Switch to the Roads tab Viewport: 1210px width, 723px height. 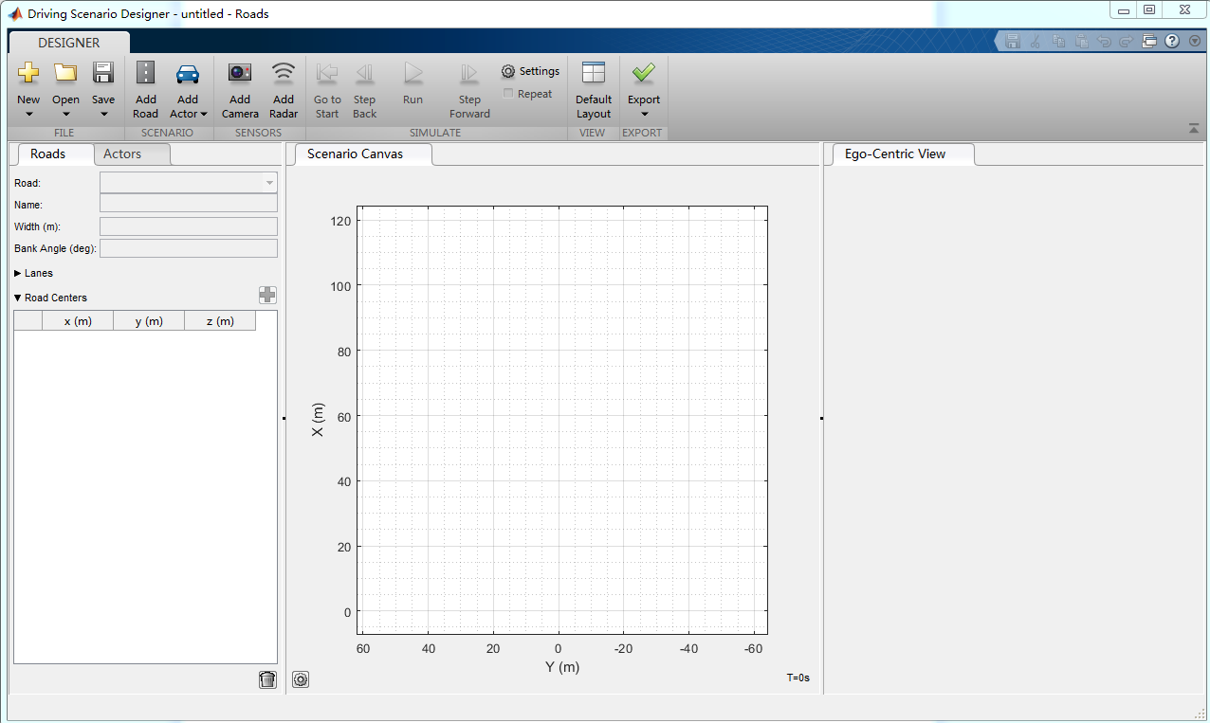tap(47, 154)
